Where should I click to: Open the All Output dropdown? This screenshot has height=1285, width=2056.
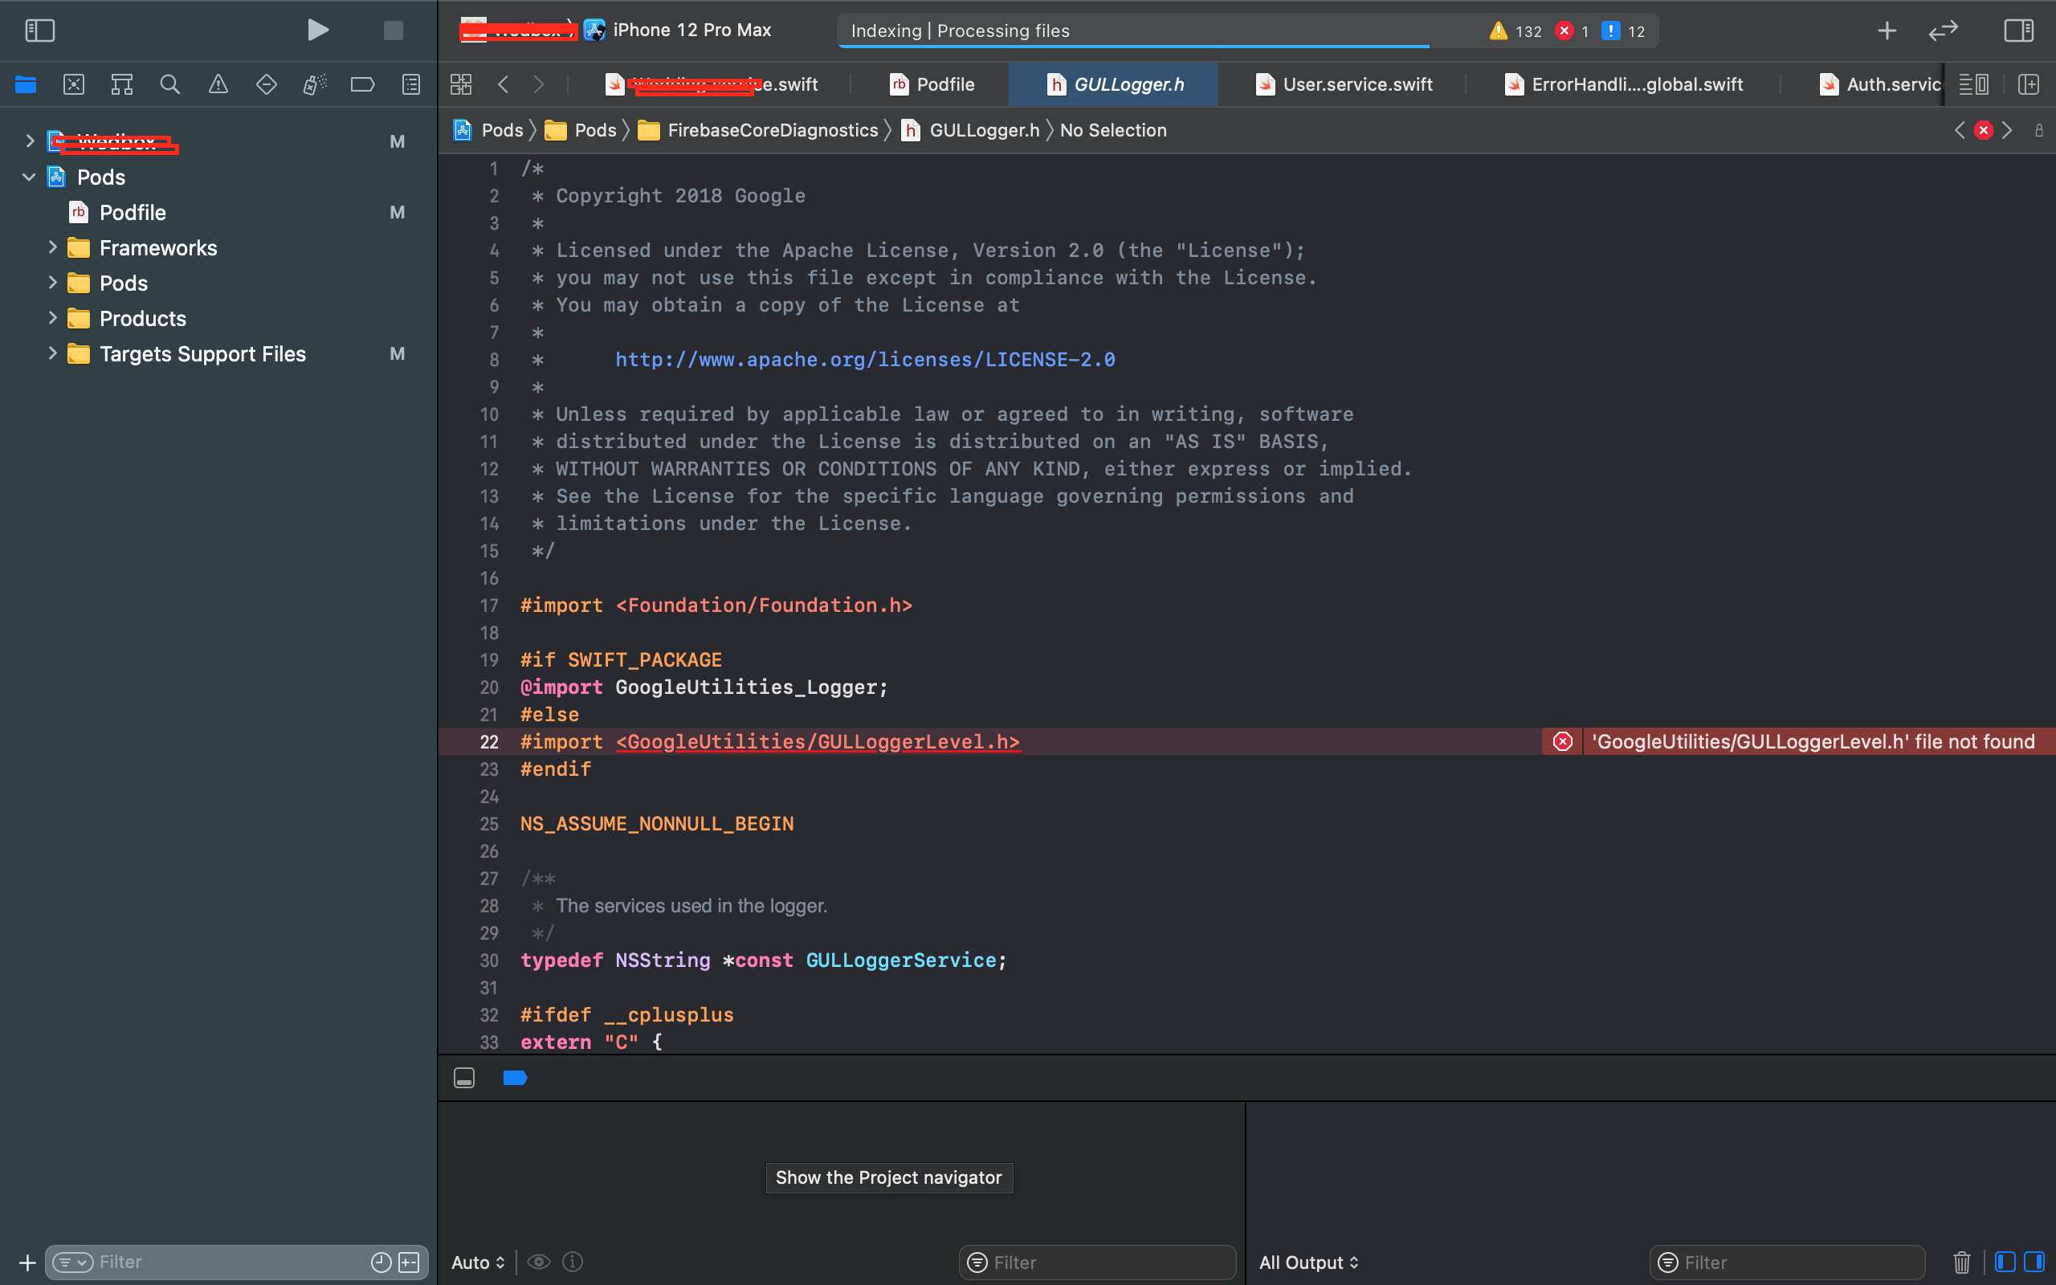click(x=1308, y=1262)
